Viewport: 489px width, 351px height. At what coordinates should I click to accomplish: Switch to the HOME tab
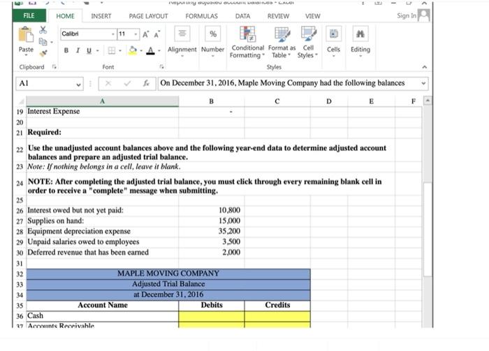pos(65,16)
